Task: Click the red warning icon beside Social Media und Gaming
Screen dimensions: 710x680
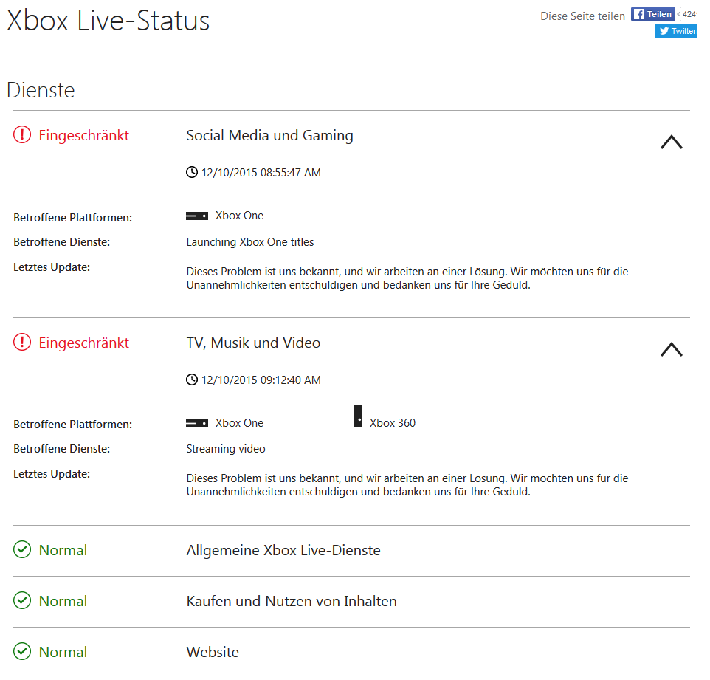Action: tap(22, 135)
